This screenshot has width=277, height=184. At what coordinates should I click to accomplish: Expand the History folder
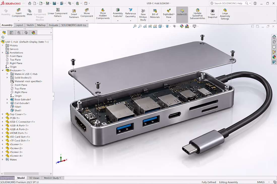click(3, 45)
